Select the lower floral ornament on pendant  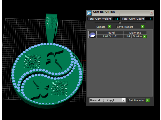coord(60,88)
